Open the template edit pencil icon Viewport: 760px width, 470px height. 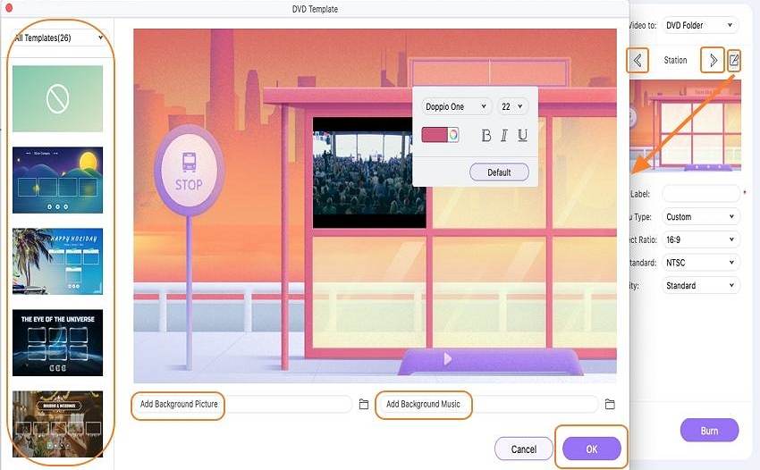[734, 61]
